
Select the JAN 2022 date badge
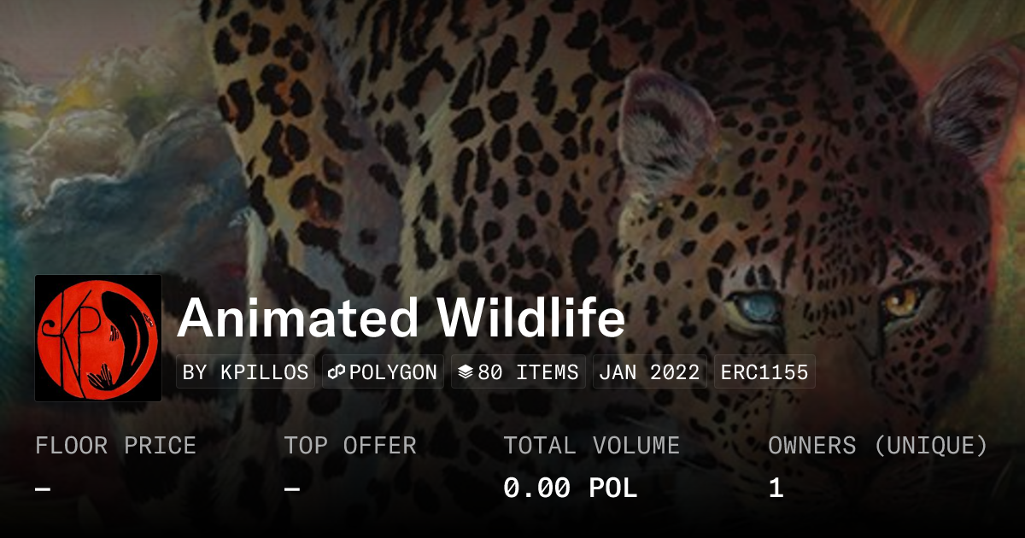(649, 372)
